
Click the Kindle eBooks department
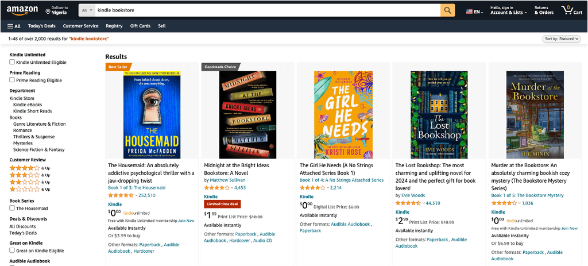[28, 105]
